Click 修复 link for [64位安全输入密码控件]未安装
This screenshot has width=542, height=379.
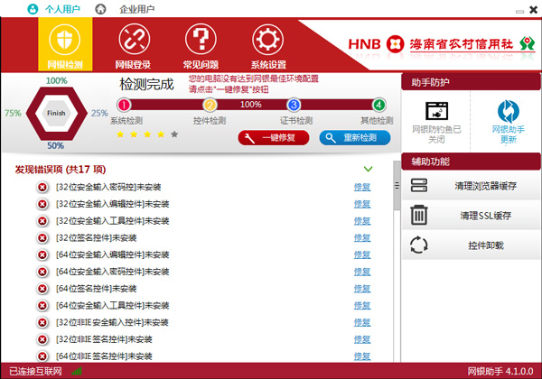pos(362,272)
